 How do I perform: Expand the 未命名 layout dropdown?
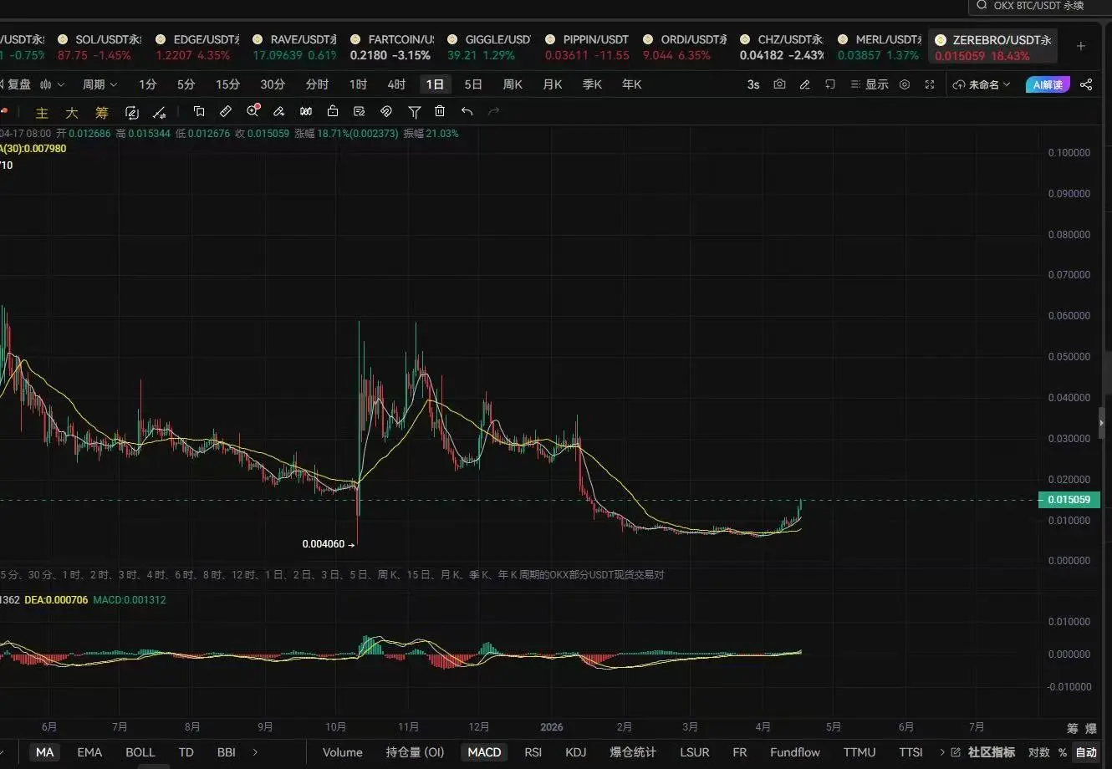(x=982, y=84)
